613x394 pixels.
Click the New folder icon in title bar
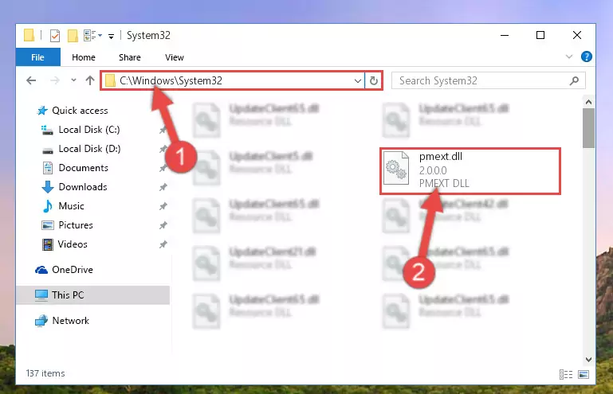pyautogui.click(x=73, y=36)
